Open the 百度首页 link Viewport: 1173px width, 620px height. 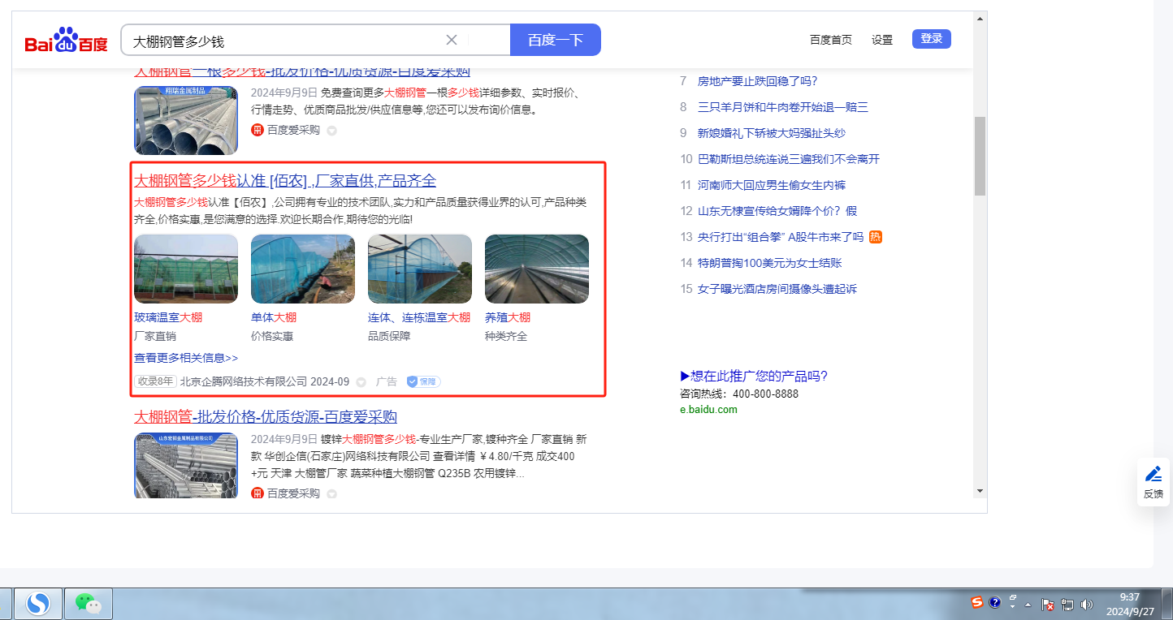831,40
